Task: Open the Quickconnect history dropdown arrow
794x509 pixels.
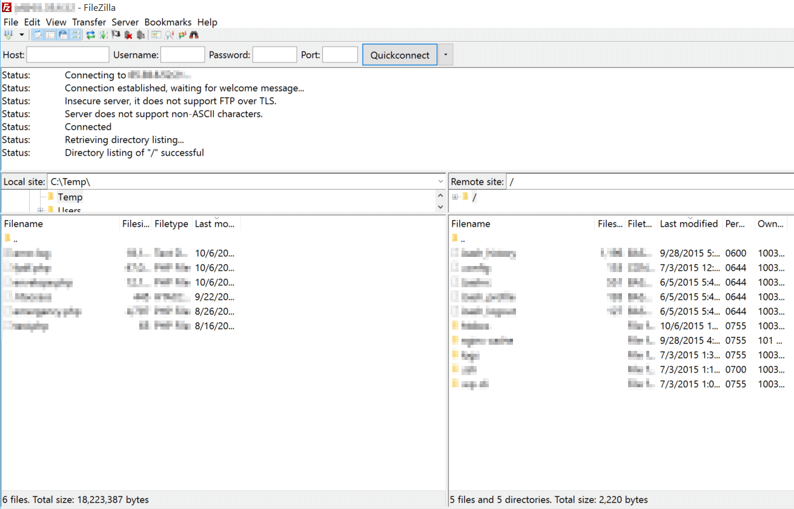Action: [x=445, y=55]
